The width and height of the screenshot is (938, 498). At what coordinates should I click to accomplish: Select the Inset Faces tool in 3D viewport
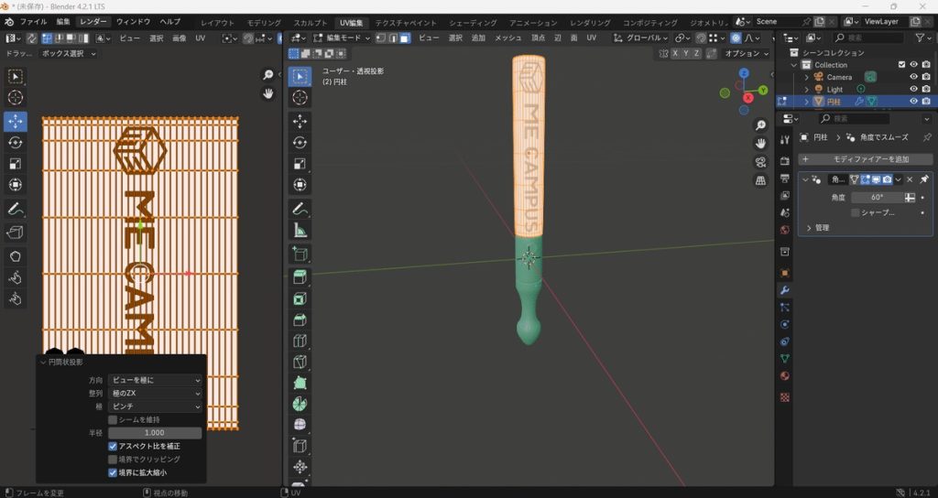(x=300, y=298)
